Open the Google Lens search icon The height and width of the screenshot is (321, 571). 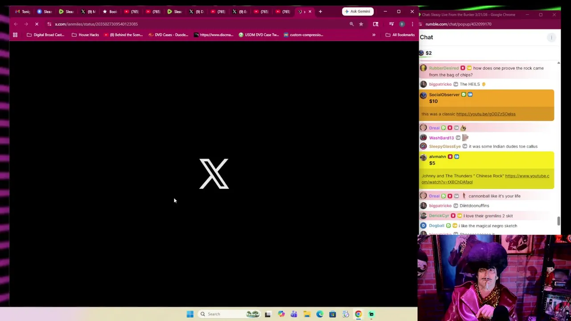pos(376,24)
